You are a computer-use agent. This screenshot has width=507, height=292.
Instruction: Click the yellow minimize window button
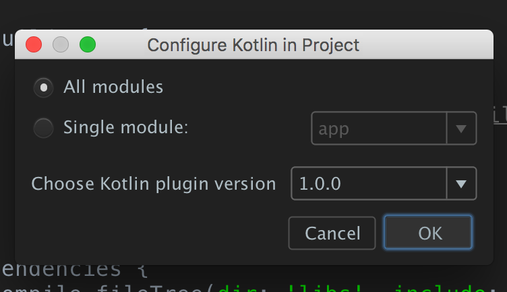tap(61, 45)
